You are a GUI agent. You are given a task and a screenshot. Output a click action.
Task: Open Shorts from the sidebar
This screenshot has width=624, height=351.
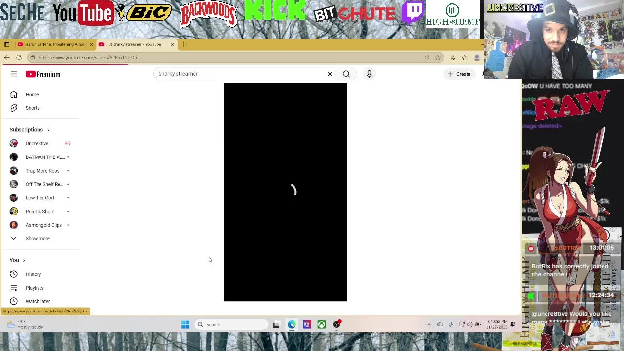coord(33,108)
